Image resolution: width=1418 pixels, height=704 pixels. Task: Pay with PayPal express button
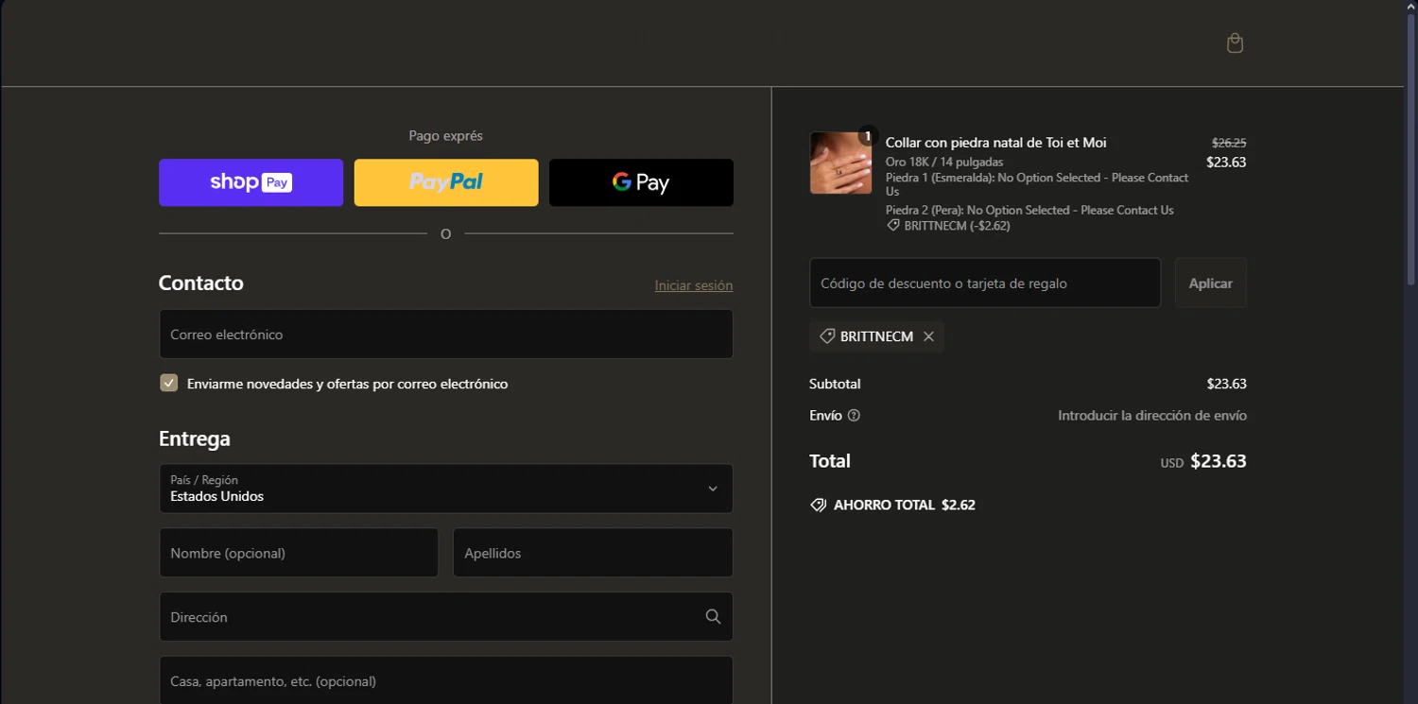pyautogui.click(x=446, y=182)
